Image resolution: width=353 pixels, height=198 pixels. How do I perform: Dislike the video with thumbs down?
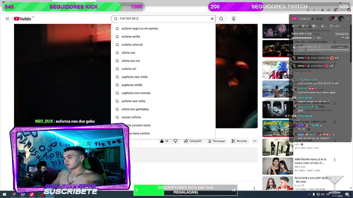[175, 141]
